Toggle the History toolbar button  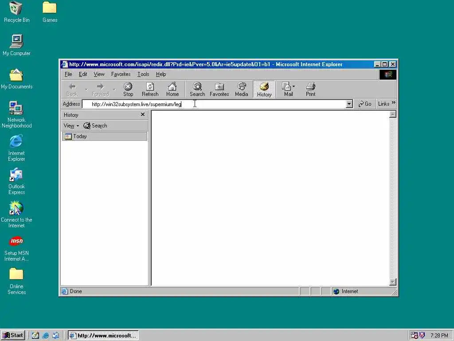(x=264, y=89)
